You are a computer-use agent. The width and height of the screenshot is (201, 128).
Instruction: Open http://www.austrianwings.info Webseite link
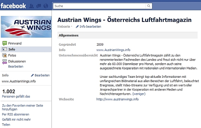[x=117, y=99]
